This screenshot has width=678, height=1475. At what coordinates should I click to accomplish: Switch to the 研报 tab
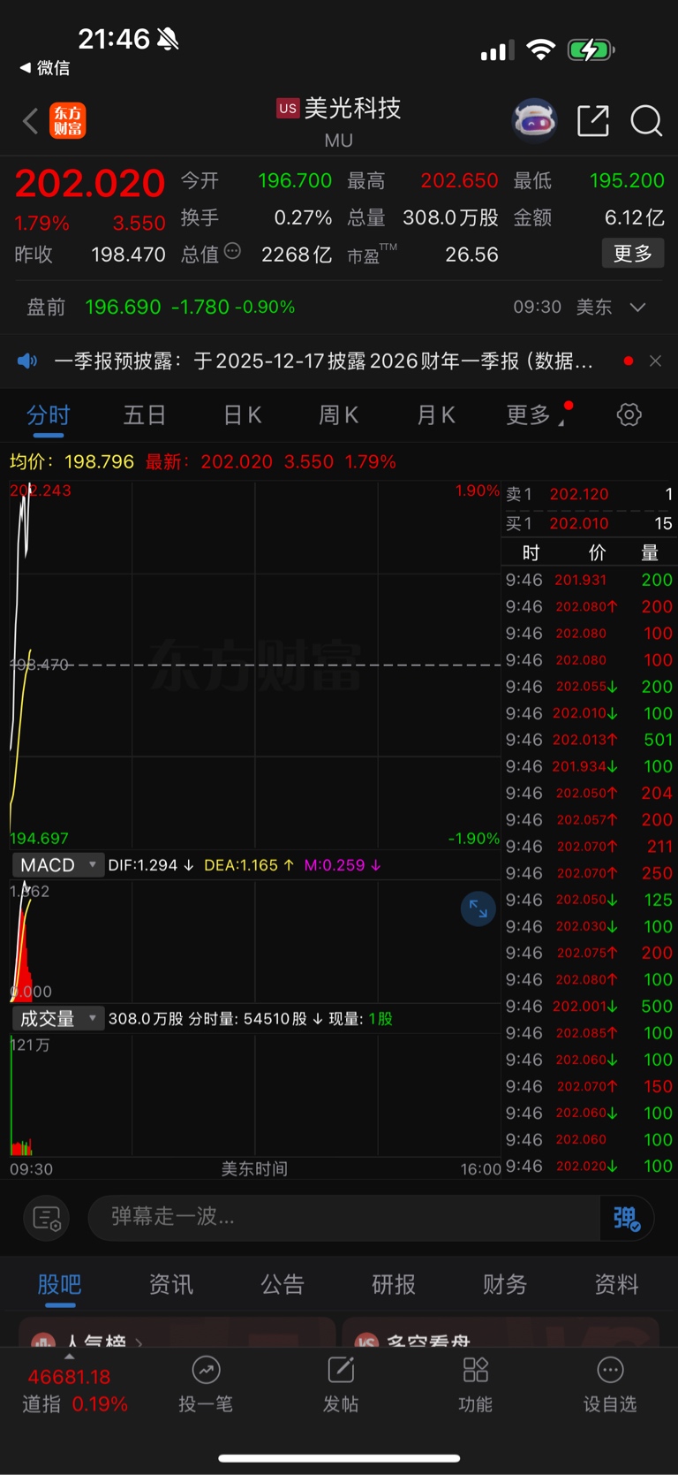coord(394,1284)
